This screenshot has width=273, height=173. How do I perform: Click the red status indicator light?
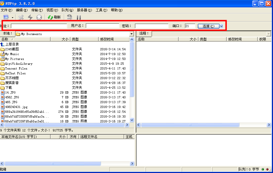tap(267, 169)
